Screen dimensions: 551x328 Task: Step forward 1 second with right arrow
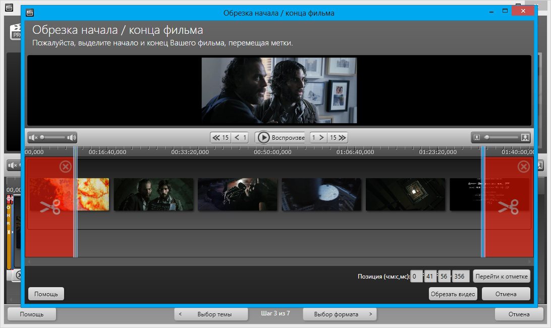click(x=318, y=137)
